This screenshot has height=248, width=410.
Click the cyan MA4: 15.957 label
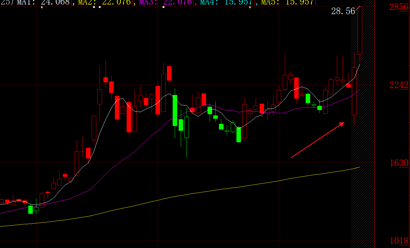coord(227,2)
